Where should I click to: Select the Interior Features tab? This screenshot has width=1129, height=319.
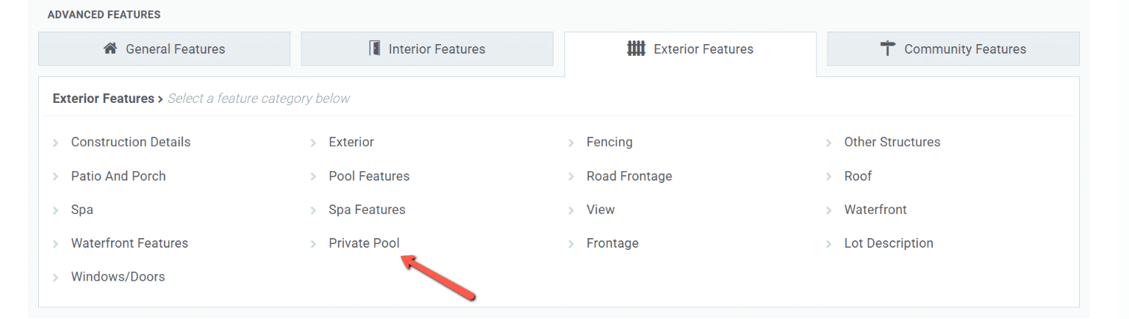(x=427, y=49)
